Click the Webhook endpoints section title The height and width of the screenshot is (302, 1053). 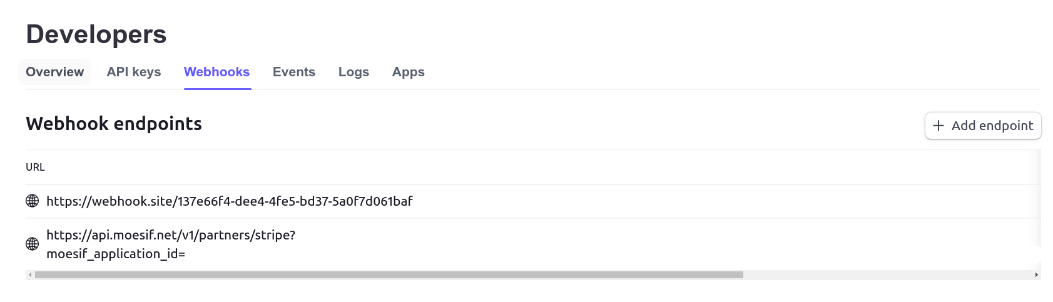(x=114, y=124)
